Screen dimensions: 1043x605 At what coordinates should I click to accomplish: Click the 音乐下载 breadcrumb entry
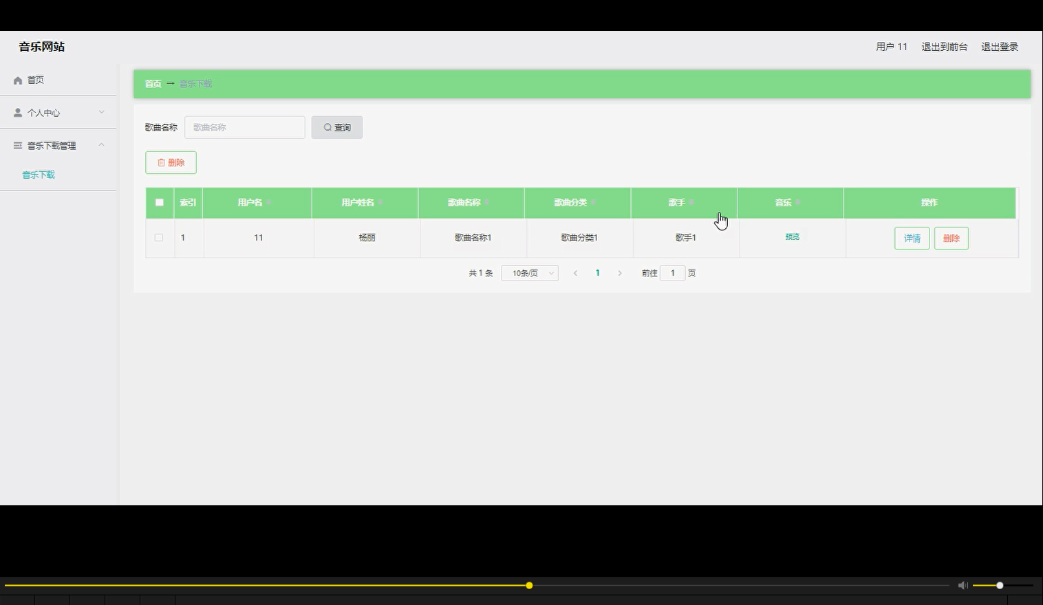[195, 84]
